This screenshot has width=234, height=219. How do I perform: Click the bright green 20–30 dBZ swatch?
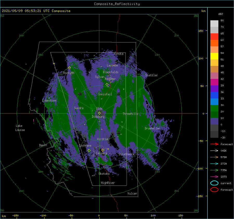click(214, 108)
